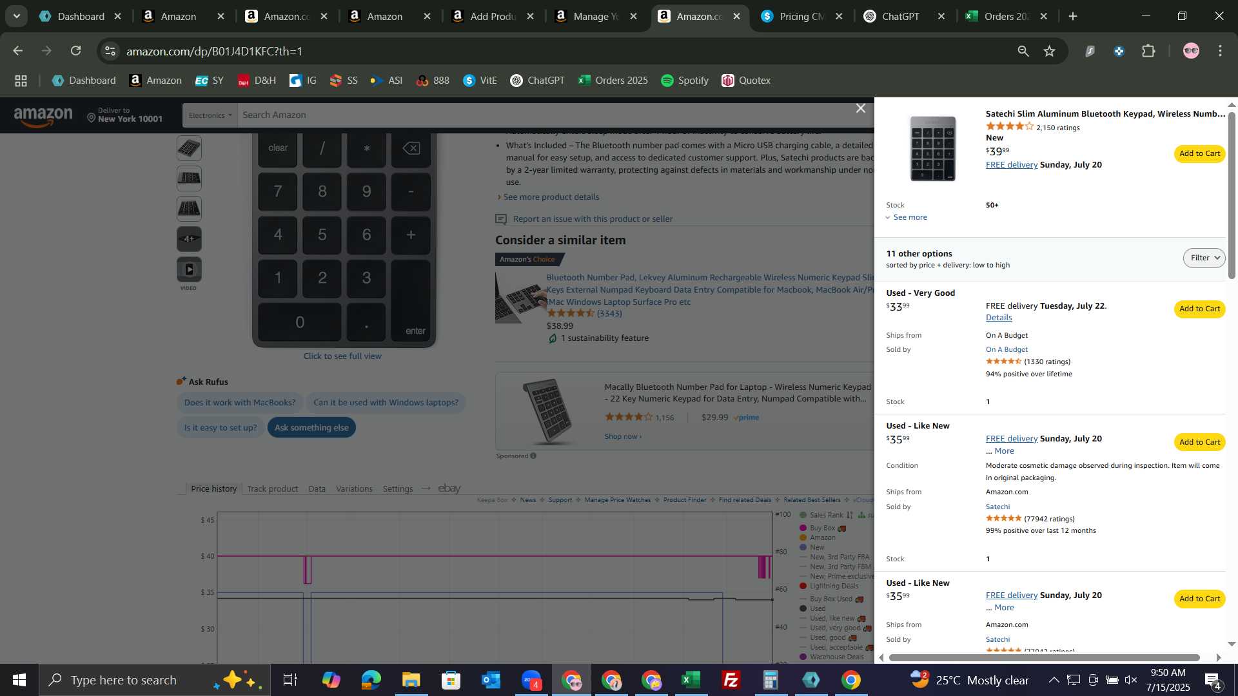Open the Filter dropdown for other options

1204,258
